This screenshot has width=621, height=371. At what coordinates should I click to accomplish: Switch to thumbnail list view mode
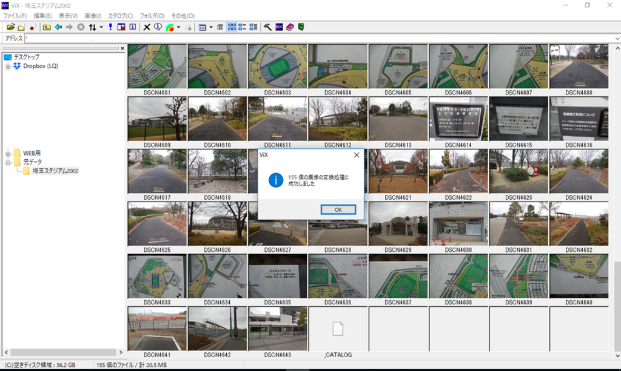[242, 27]
